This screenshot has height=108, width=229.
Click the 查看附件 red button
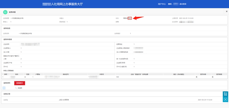20,83
